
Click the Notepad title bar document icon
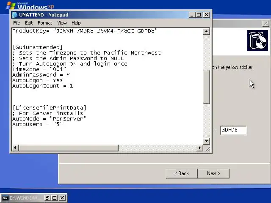pos(15,15)
